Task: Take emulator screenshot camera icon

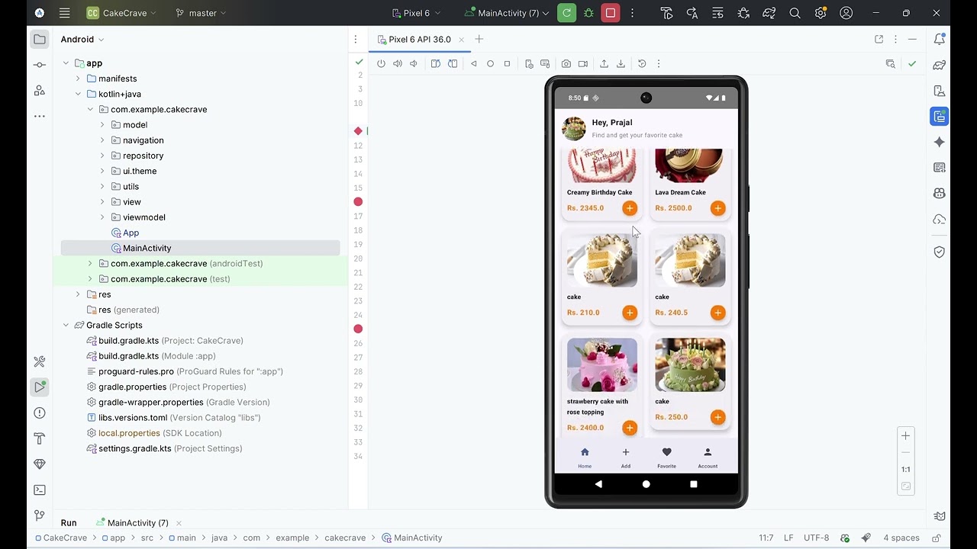Action: [566, 64]
